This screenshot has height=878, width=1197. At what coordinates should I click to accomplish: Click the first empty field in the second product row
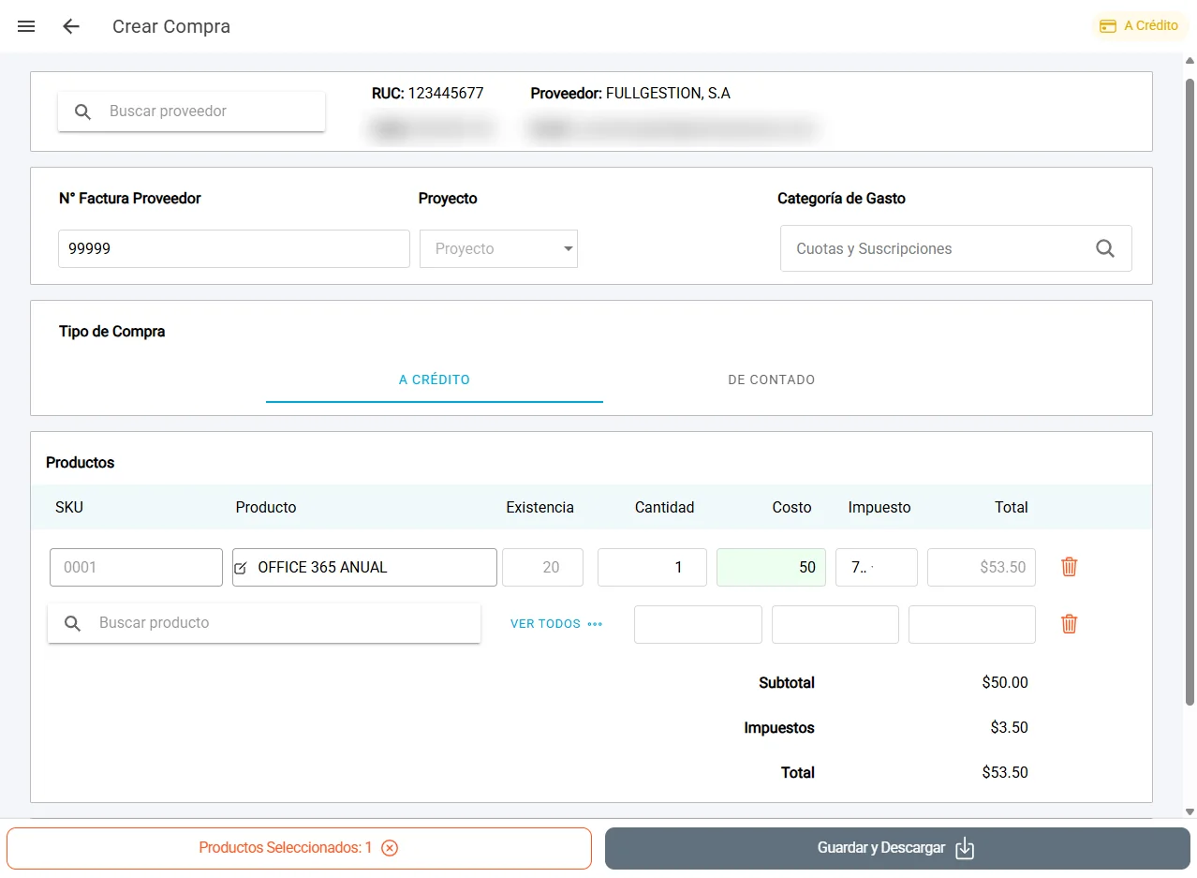point(698,624)
